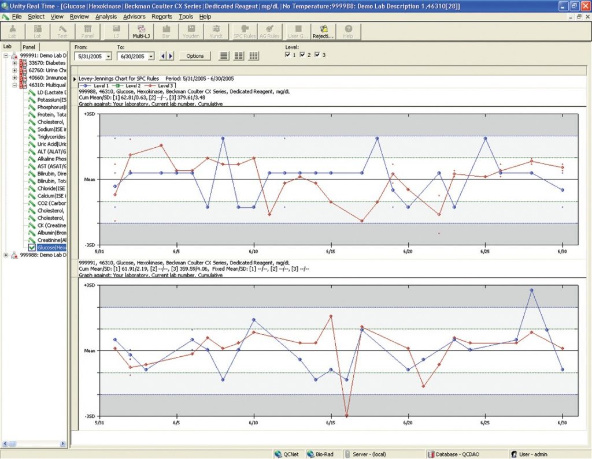
Task: Toggle Level 3 checkbox
Action: pyautogui.click(x=317, y=55)
